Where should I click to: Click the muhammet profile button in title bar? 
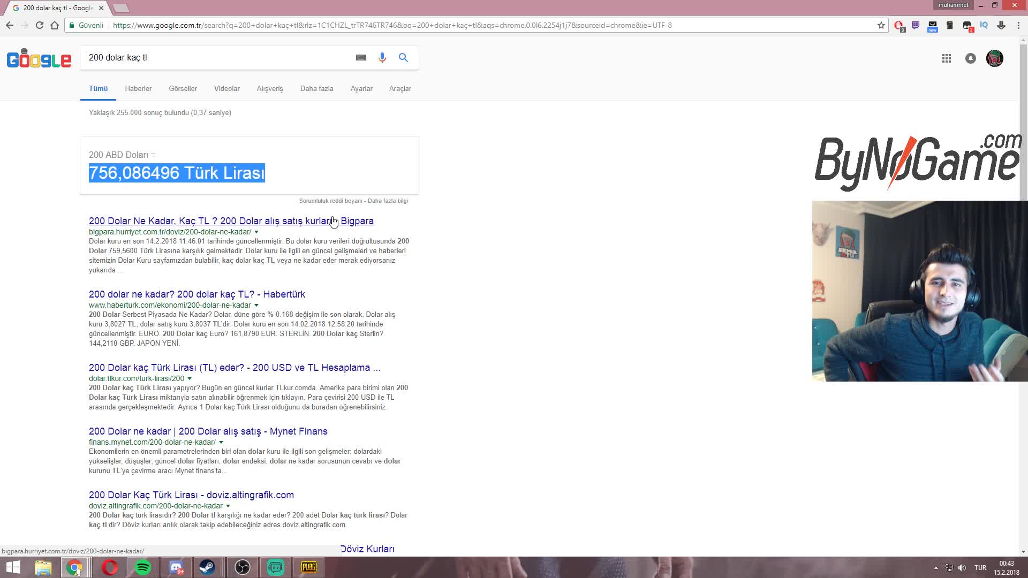tap(954, 5)
